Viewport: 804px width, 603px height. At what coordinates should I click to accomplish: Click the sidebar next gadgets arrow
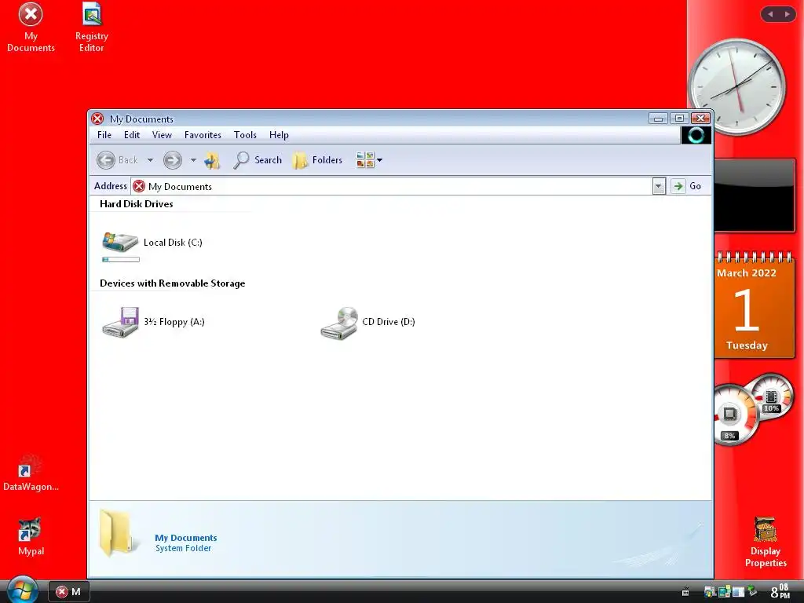[x=787, y=14]
